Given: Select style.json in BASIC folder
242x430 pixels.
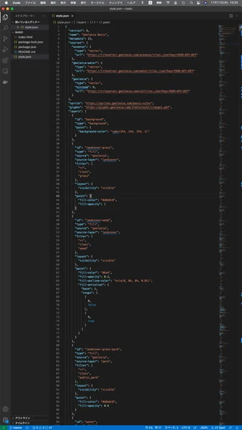Looking at the screenshot, I should click(x=30, y=57).
